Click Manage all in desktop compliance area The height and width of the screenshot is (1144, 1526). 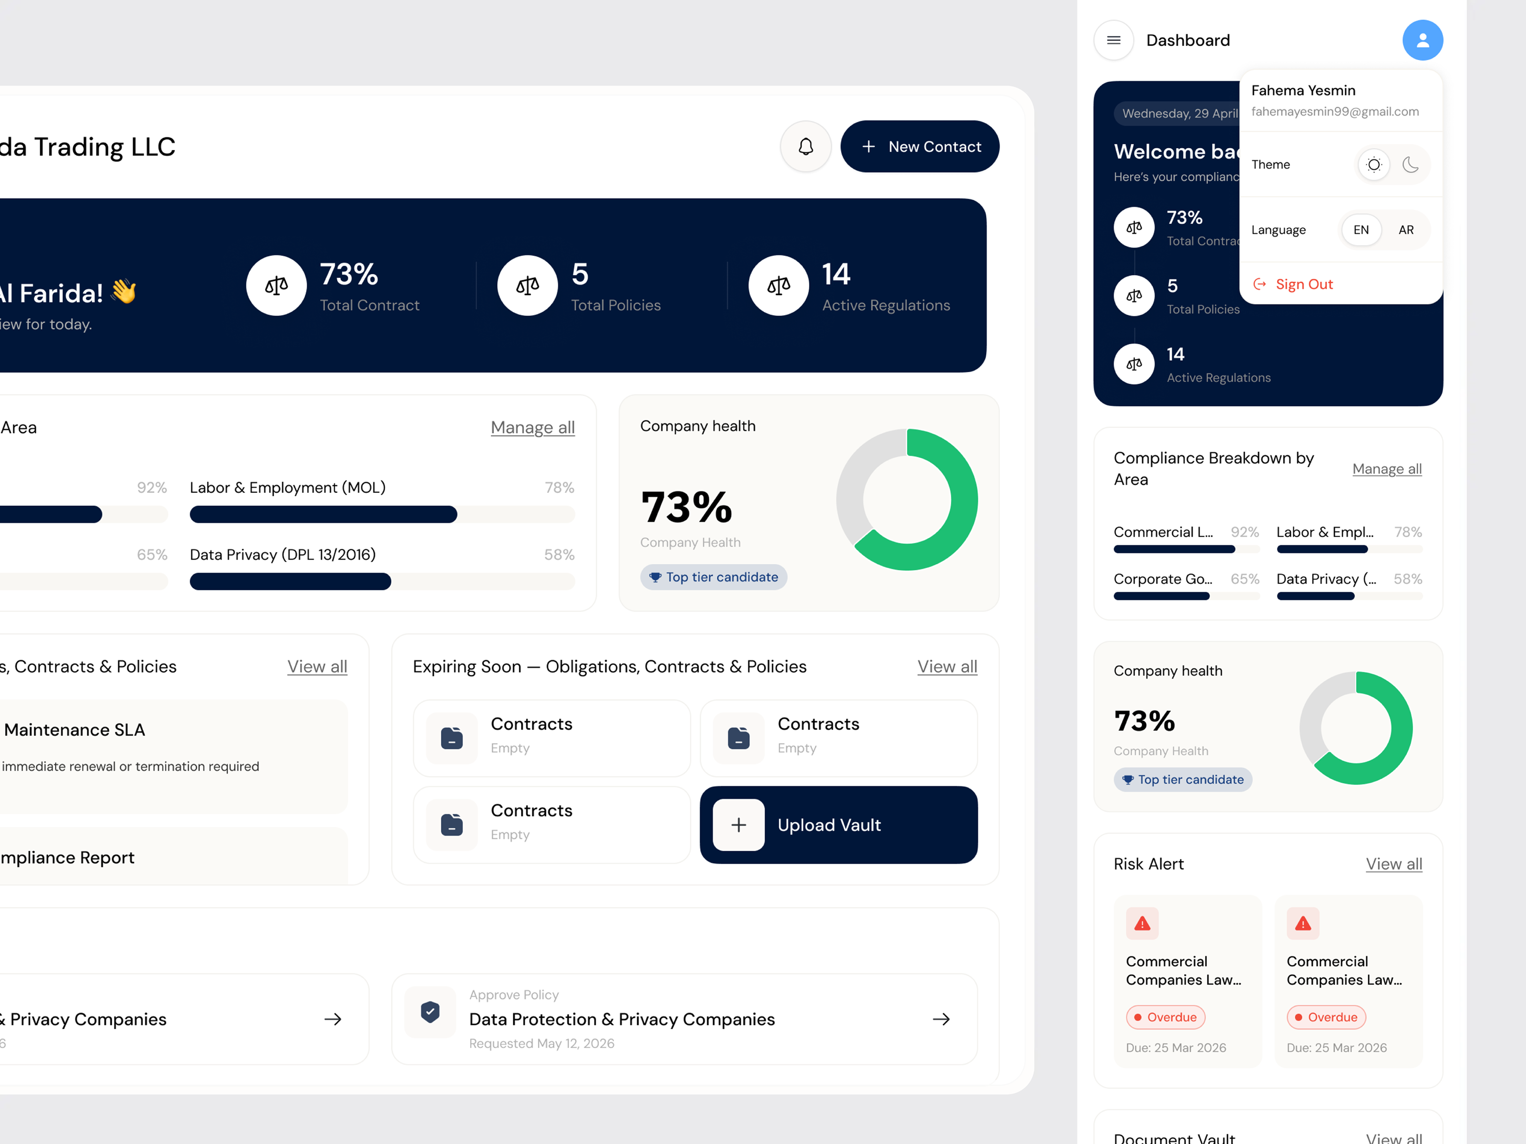[533, 428]
